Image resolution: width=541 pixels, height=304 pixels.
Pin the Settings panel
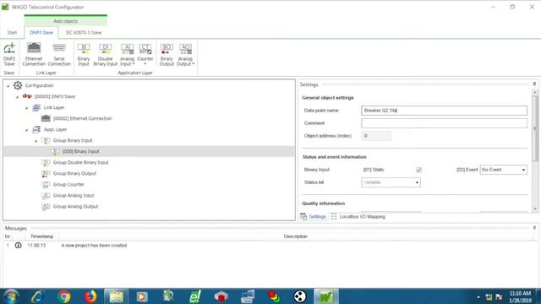(x=534, y=84)
